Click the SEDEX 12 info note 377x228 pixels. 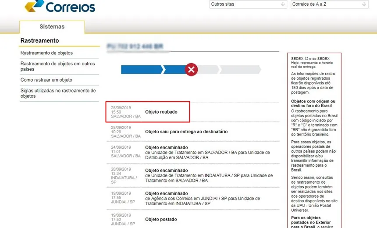pos(312,63)
